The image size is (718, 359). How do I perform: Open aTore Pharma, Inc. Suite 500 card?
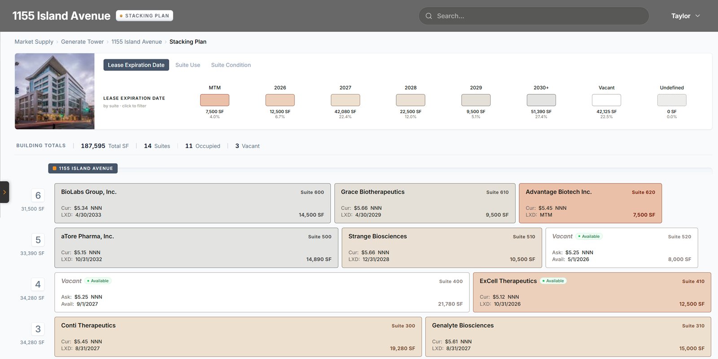pyautogui.click(x=197, y=248)
